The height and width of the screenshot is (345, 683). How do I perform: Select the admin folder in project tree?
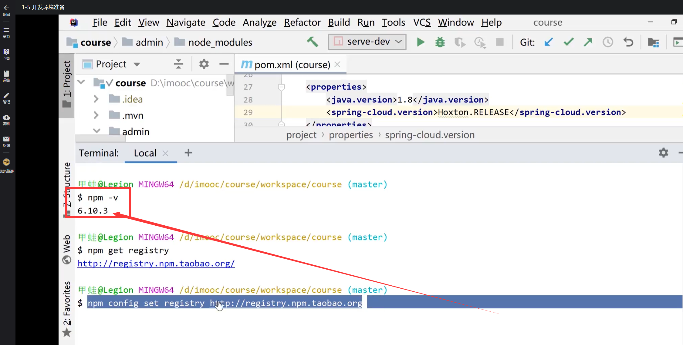pos(136,131)
